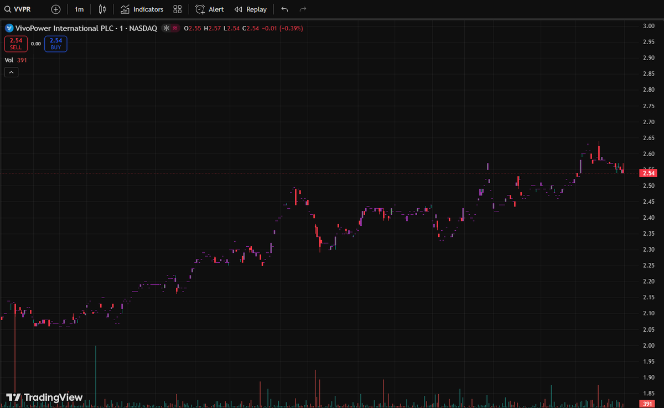The image size is (664, 408).
Task: Start bar Replay mode
Action: (x=251, y=9)
